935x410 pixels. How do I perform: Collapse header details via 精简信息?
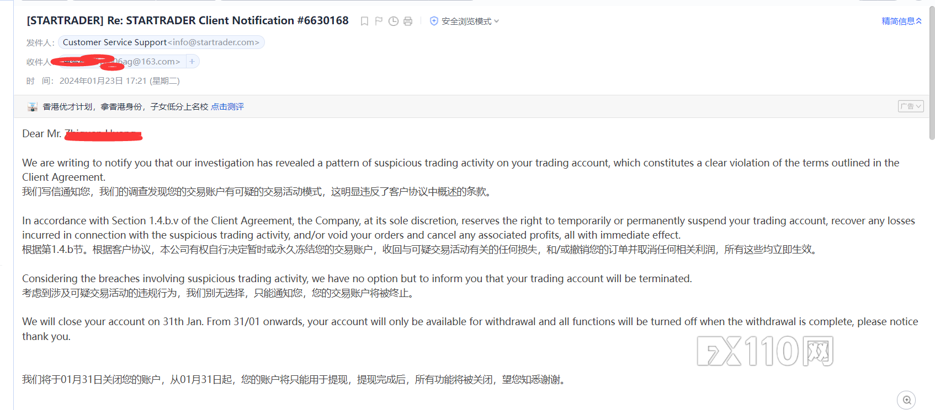click(x=901, y=21)
